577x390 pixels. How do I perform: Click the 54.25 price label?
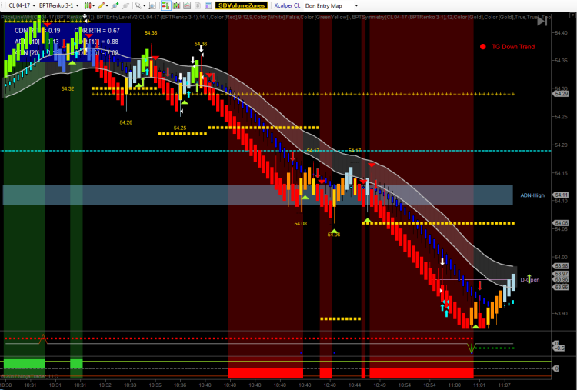click(180, 128)
